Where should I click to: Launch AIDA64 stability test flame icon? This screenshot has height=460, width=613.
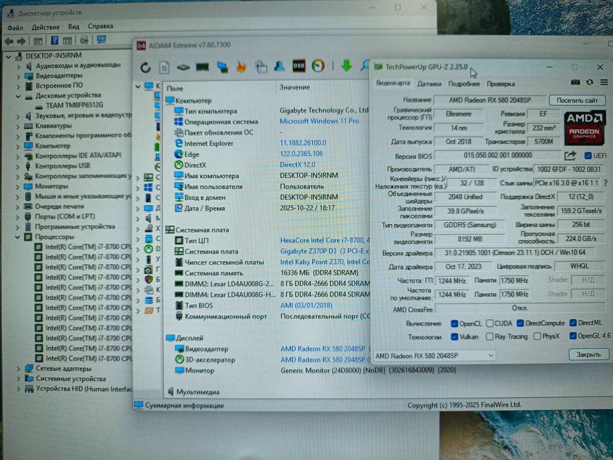click(x=241, y=67)
